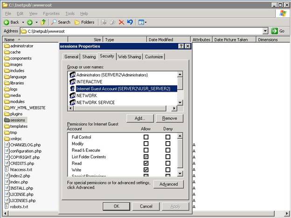Check Deny for Modify
The width and height of the screenshot is (291, 218).
click(x=168, y=143)
